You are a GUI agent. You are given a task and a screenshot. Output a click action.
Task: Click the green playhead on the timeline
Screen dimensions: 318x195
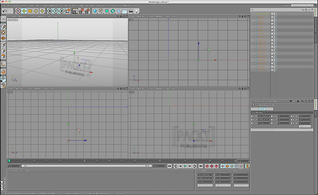tap(9, 161)
